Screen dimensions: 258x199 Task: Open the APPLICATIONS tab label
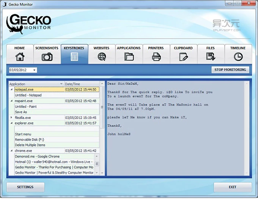pos(129,48)
